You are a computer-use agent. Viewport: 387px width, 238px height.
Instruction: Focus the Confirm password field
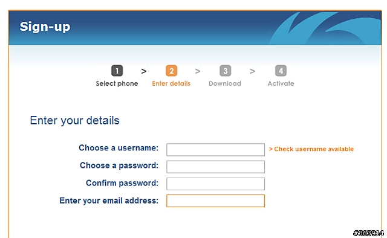(215, 184)
